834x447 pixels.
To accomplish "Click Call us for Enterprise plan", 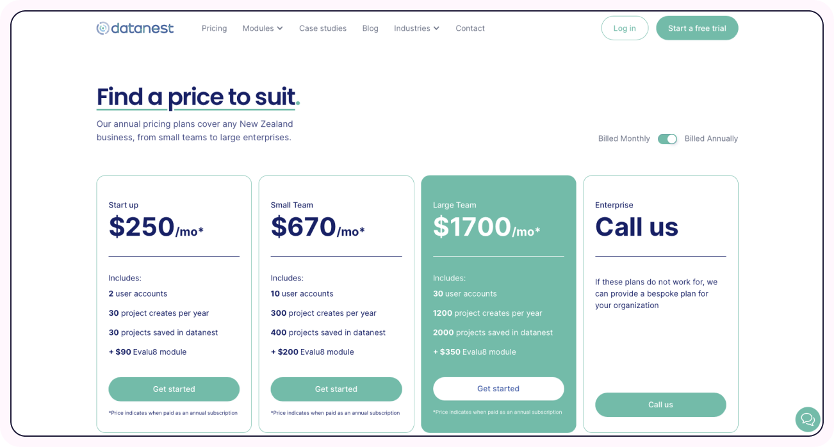I will (x=660, y=405).
